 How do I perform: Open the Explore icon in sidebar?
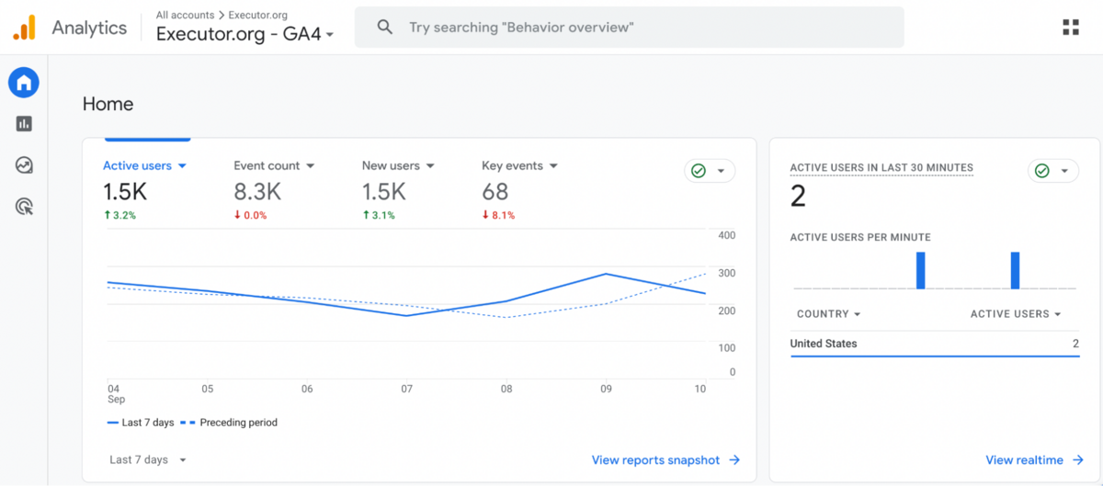click(24, 165)
